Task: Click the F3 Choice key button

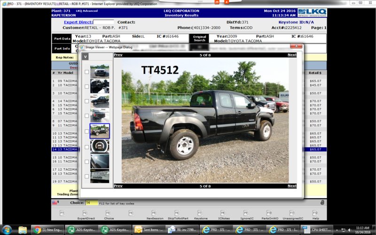Action: (x=109, y=213)
